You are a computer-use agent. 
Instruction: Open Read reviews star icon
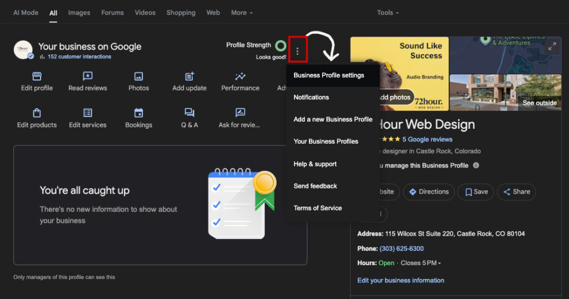point(87,76)
